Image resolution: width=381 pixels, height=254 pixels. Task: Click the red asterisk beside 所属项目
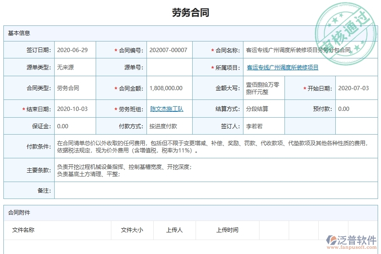[212, 67]
